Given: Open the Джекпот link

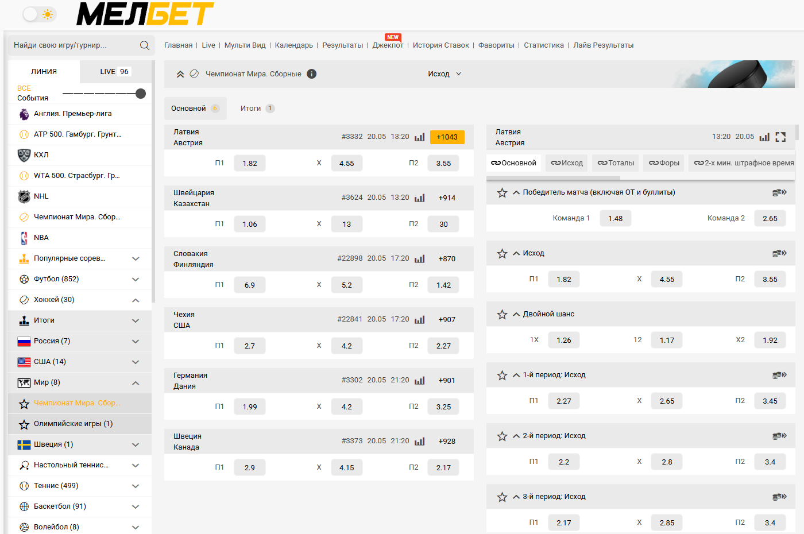Looking at the screenshot, I should (388, 45).
